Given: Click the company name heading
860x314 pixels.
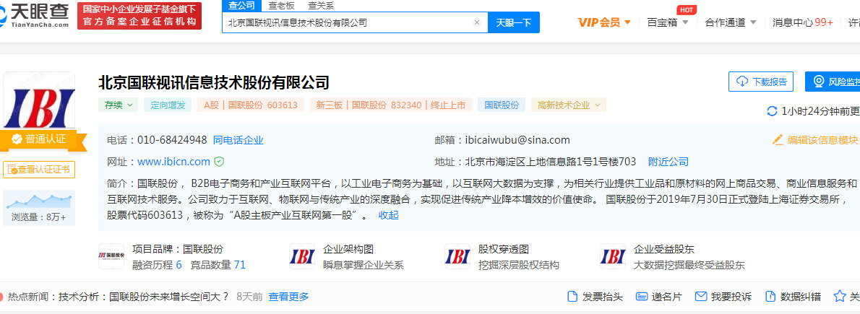Looking at the screenshot, I should pos(213,82).
